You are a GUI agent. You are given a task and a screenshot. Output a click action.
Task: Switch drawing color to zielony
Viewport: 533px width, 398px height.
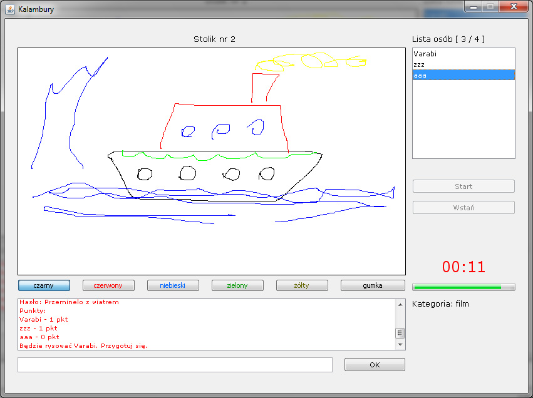tap(237, 285)
